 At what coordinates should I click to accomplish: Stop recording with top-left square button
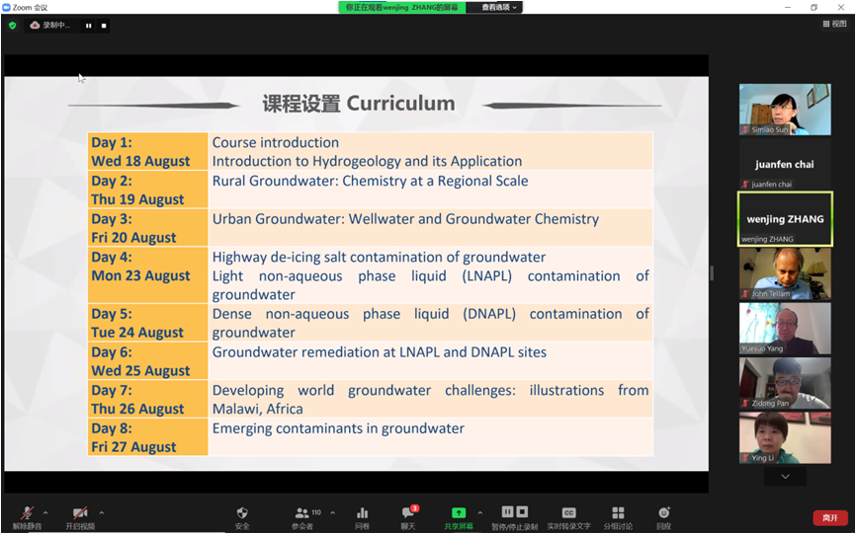tap(103, 26)
